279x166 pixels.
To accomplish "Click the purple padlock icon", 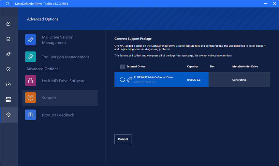I will pos(30,80).
